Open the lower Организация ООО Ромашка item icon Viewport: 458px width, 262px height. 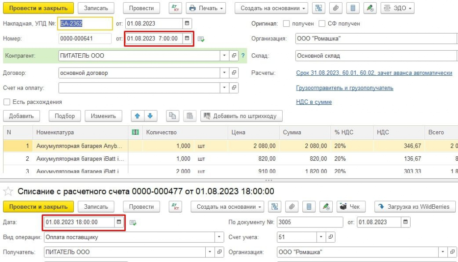click(453, 252)
